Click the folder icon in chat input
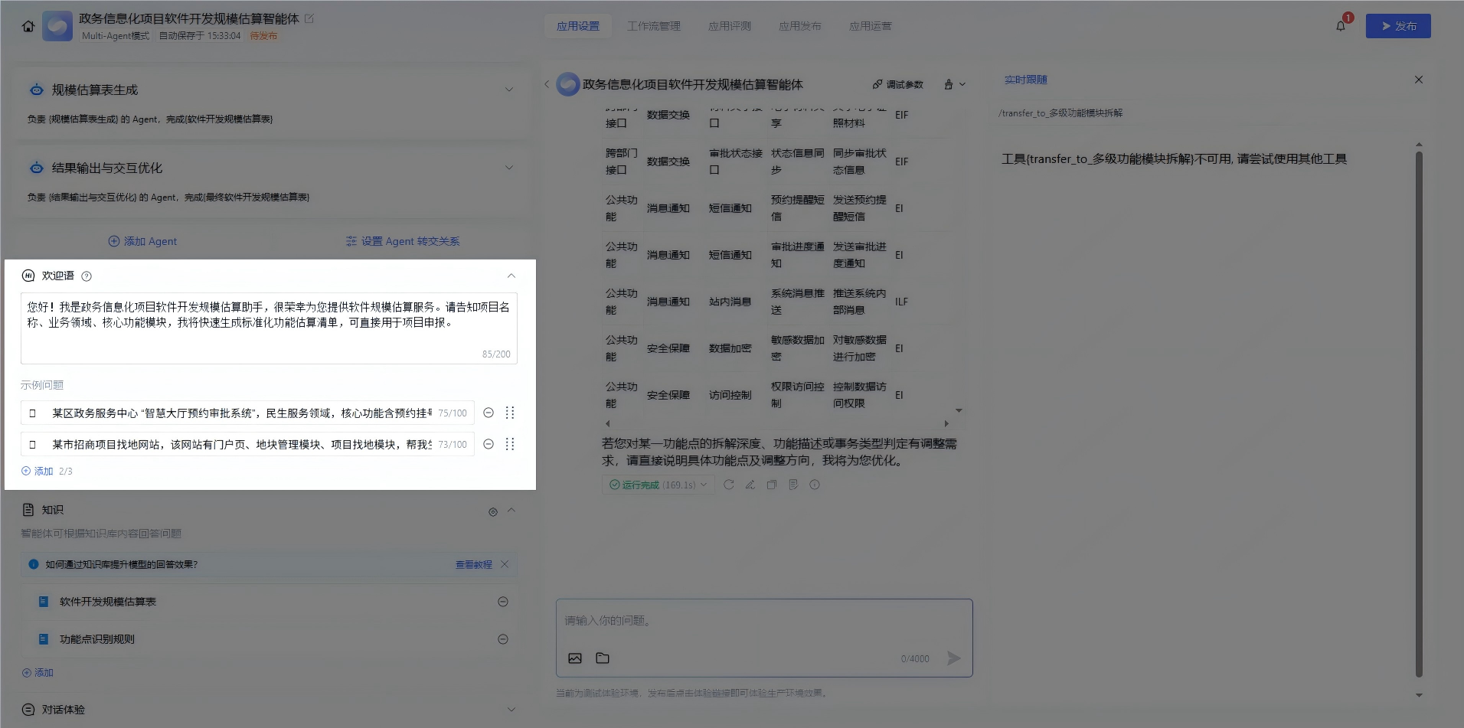The height and width of the screenshot is (728, 1464). 603,658
